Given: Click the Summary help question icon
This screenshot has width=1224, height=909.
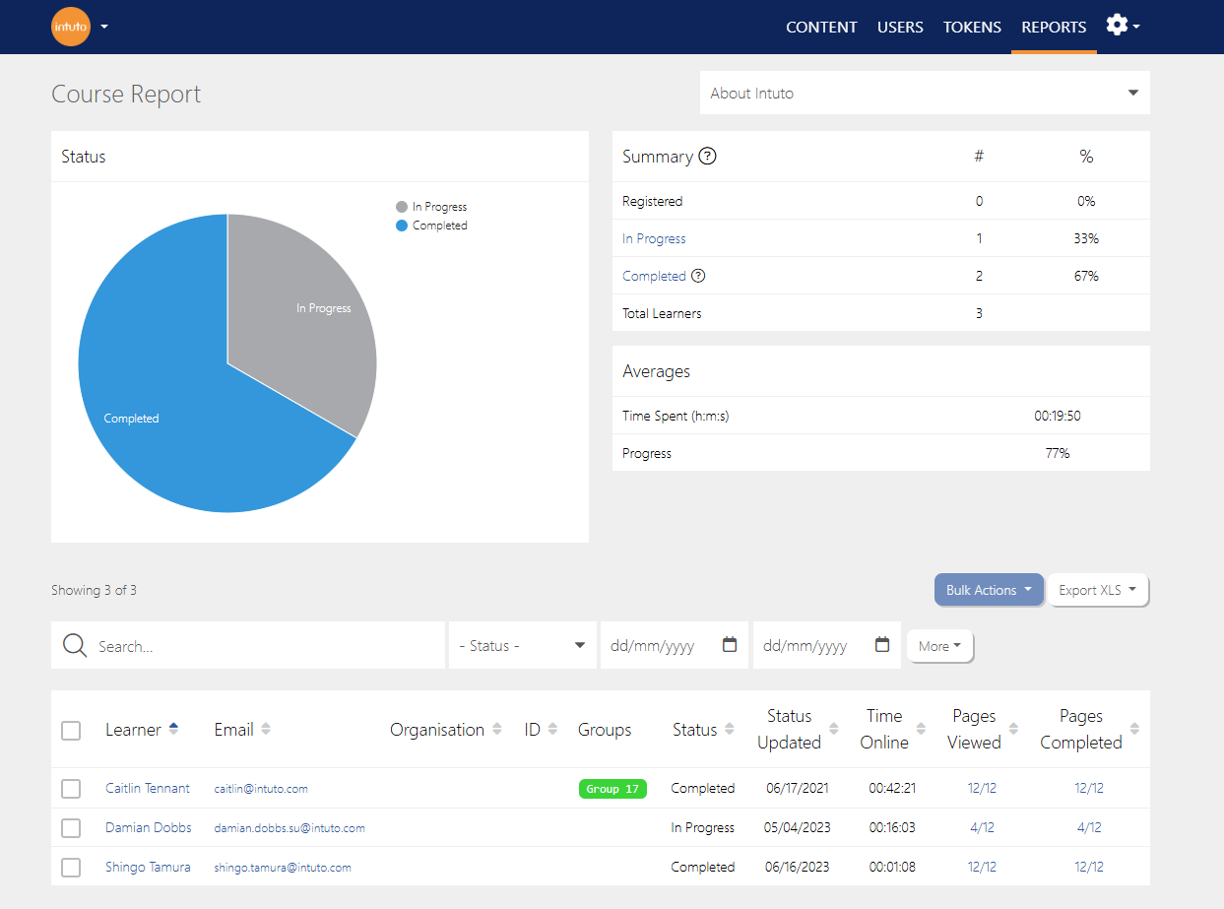Looking at the screenshot, I should click(x=707, y=157).
